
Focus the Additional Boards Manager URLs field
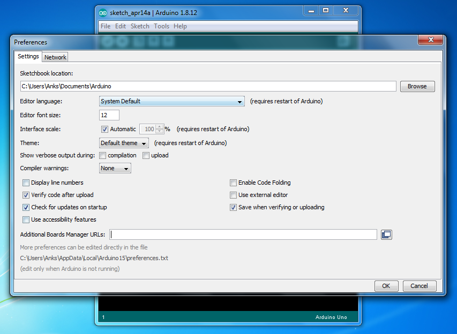click(243, 234)
